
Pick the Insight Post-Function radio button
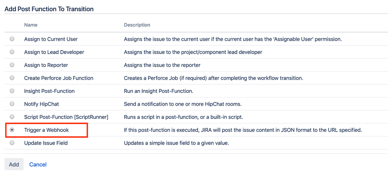coord(12,91)
